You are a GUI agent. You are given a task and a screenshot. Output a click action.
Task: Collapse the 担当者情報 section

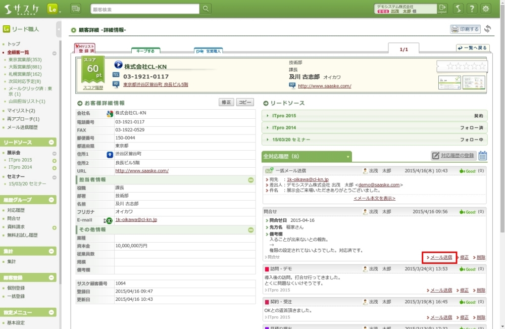(250, 180)
